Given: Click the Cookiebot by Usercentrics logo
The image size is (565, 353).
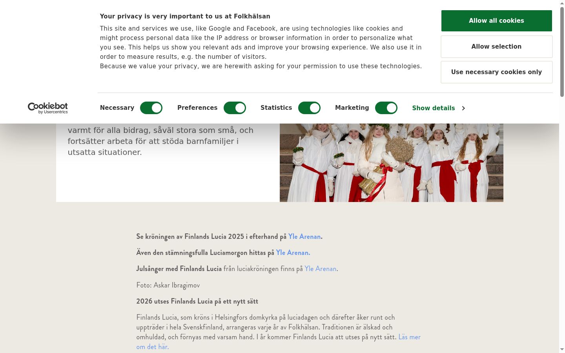Looking at the screenshot, I should tap(47, 108).
